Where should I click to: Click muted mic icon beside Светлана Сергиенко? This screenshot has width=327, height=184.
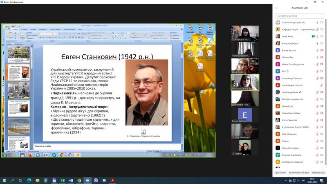click(x=318, y=162)
